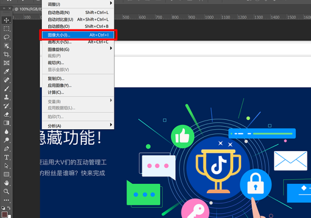This screenshot has height=218, width=311.
Task: Select the Object Selection tool
Action: tap(6, 46)
